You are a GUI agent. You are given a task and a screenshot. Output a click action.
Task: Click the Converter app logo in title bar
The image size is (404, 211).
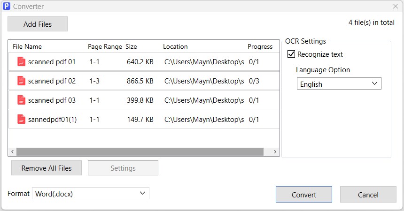click(6, 6)
